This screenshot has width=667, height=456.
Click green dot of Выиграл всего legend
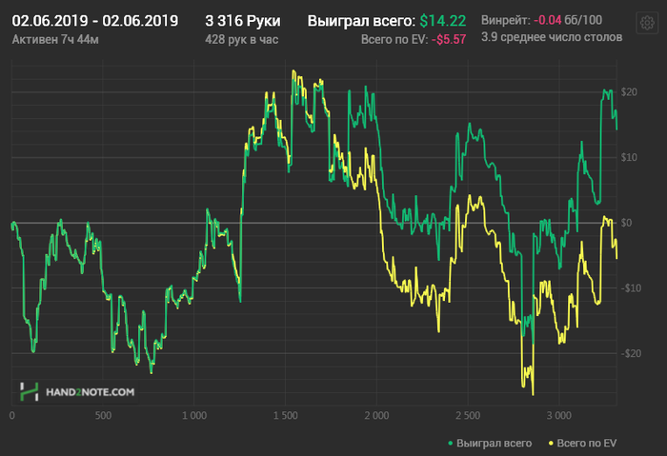tap(450, 444)
